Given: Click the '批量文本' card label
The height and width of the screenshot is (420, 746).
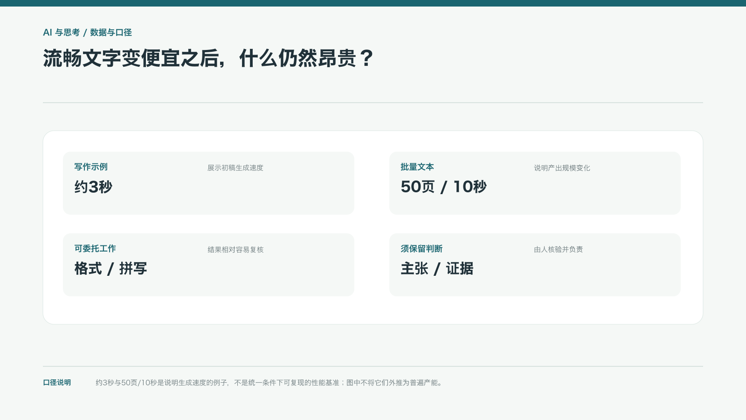Looking at the screenshot, I should point(417,167).
